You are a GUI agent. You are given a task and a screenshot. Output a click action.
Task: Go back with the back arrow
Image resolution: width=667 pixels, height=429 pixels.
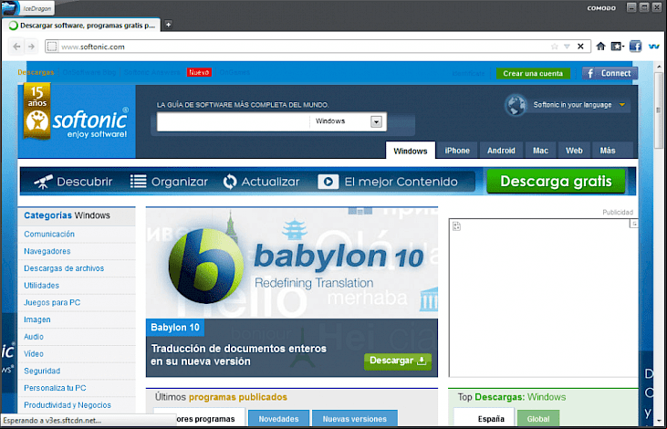point(16,47)
